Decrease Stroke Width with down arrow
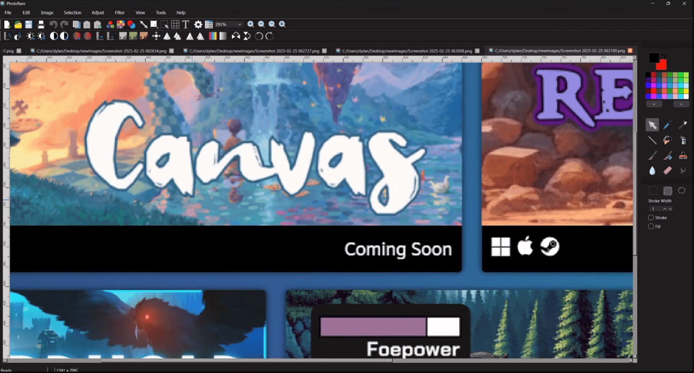The image size is (694, 373). (x=670, y=209)
